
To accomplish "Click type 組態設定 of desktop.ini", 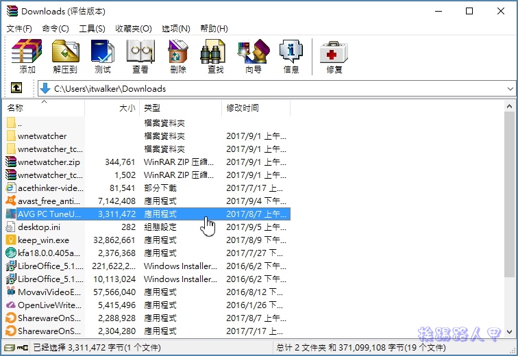I will pos(160,227).
